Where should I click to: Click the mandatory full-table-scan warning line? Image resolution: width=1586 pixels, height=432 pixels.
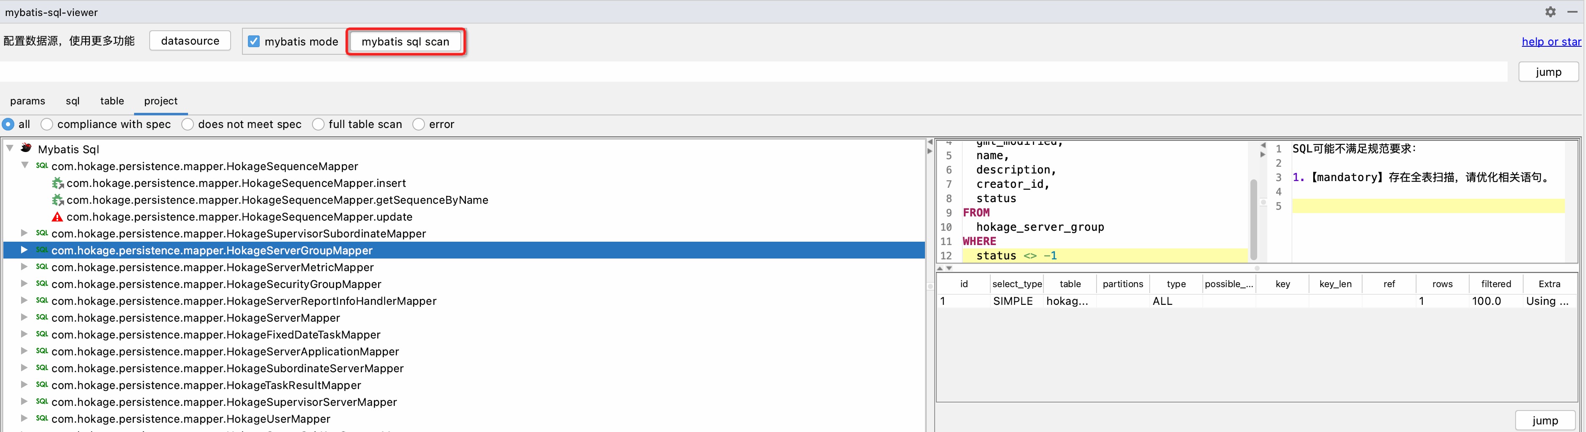tap(1422, 178)
